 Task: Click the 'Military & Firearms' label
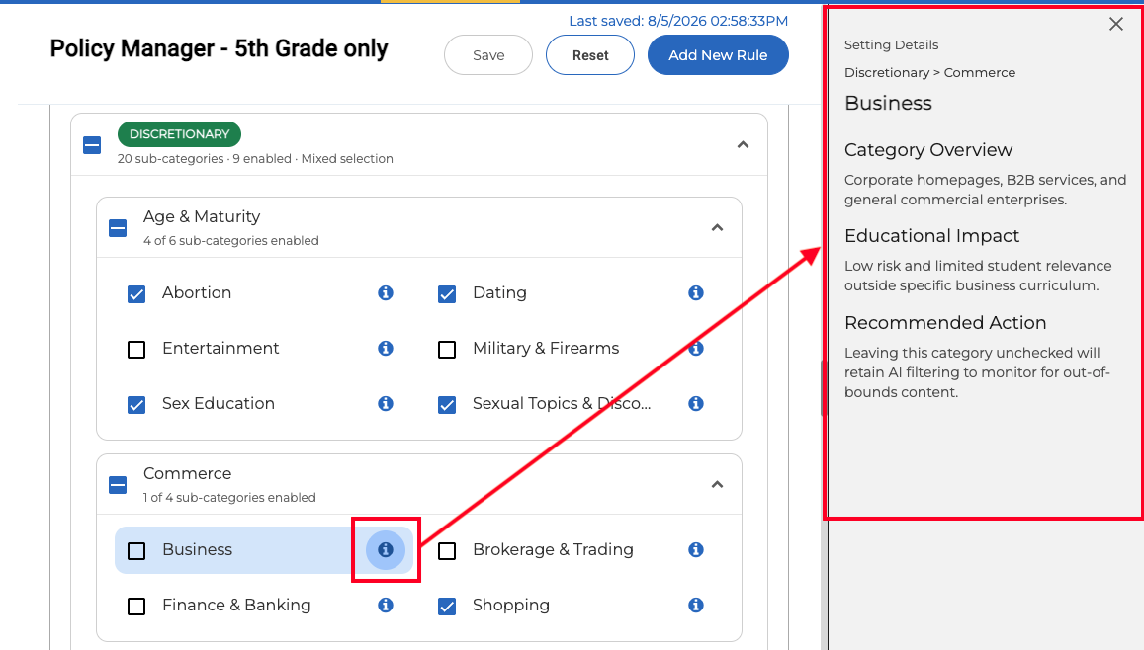(x=546, y=349)
